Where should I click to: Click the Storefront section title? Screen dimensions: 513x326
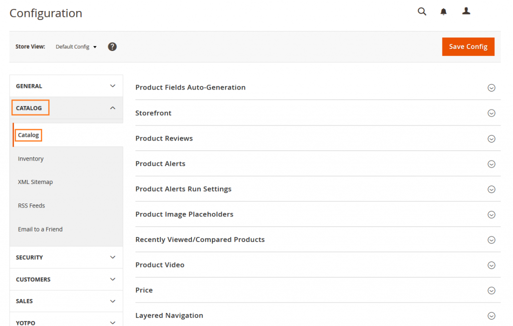(x=153, y=113)
